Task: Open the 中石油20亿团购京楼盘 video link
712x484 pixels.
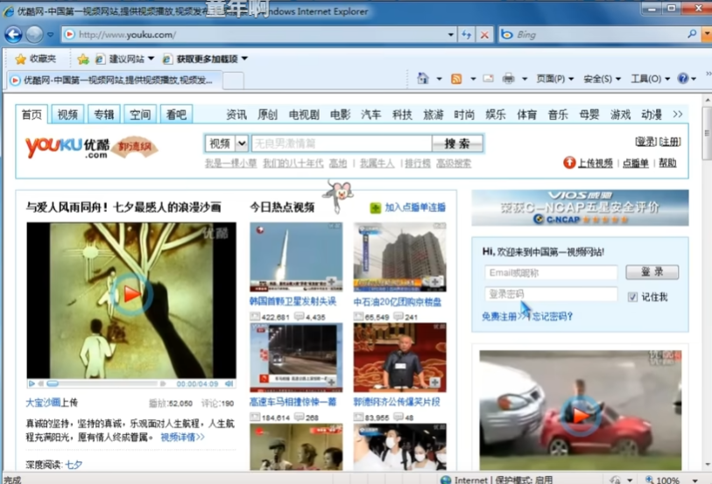Action: click(x=398, y=302)
